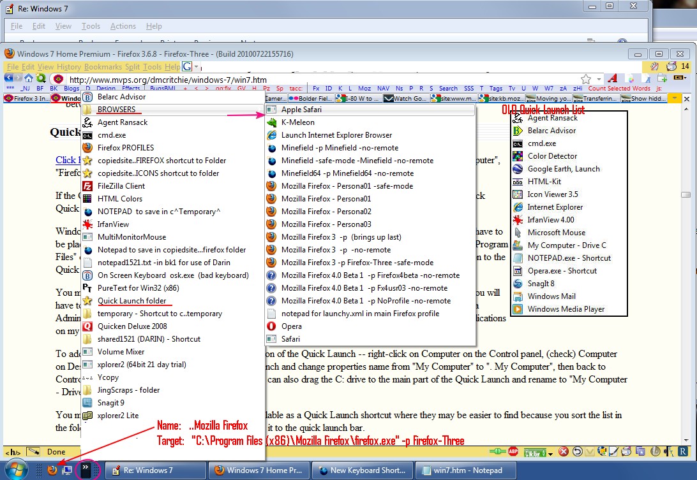Switch to Re: Windows 7 taskbar button
The width and height of the screenshot is (697, 480).
(156, 470)
